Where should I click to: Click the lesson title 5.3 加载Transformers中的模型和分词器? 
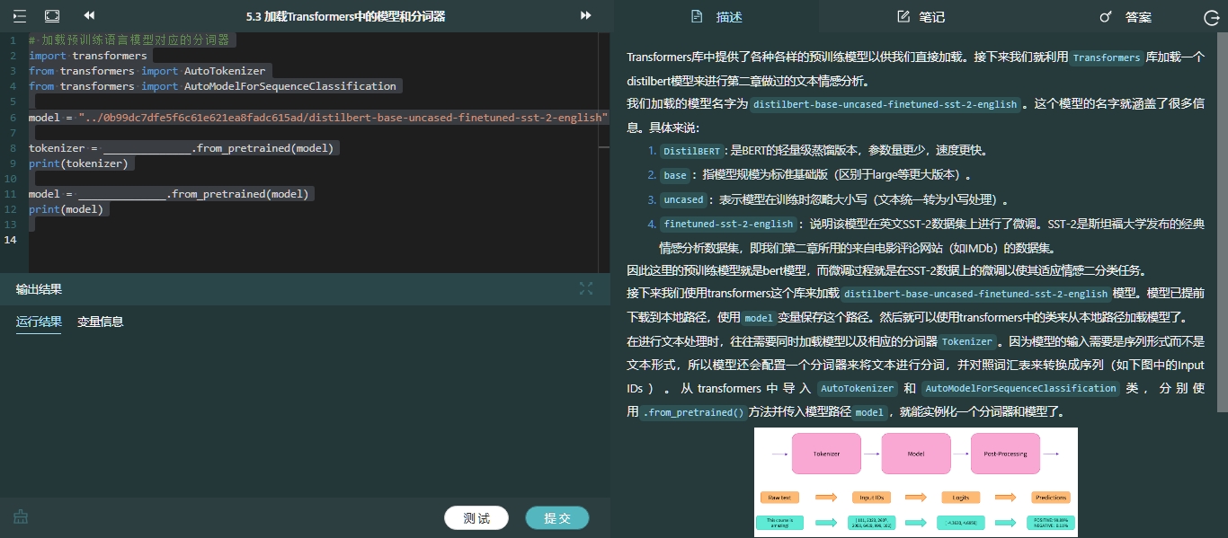(x=345, y=16)
